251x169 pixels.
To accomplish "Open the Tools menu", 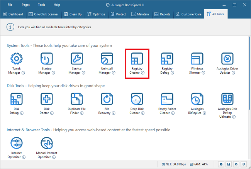I will click(x=41, y=5).
